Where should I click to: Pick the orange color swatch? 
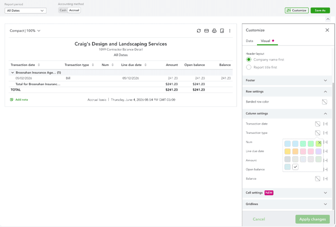tap(295, 151)
